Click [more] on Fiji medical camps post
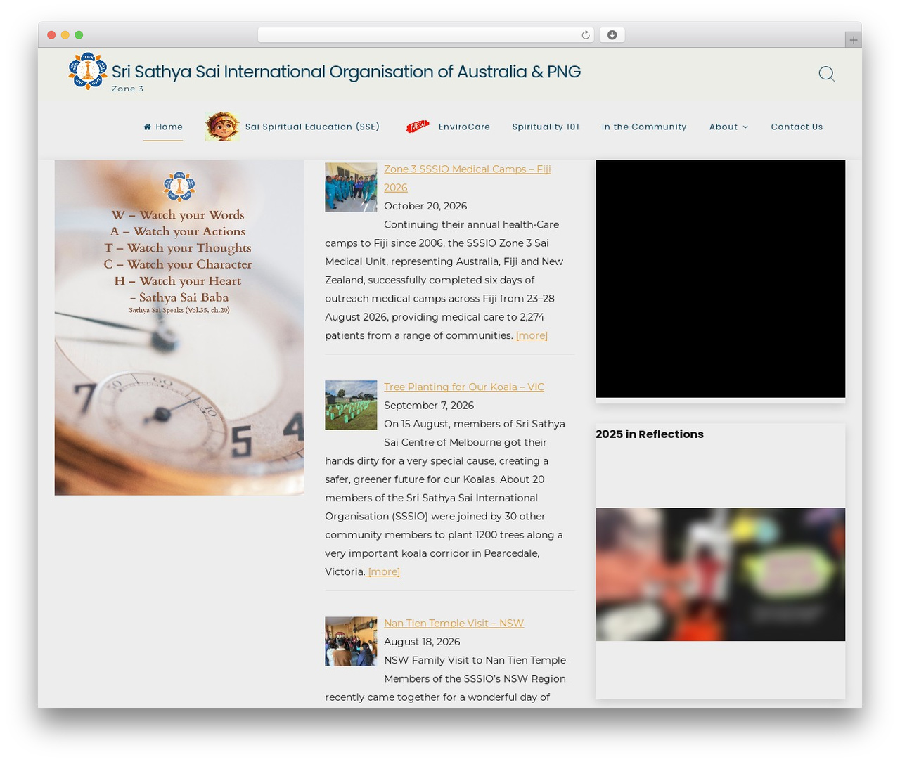Viewport: 900px width, 762px height. tap(532, 336)
